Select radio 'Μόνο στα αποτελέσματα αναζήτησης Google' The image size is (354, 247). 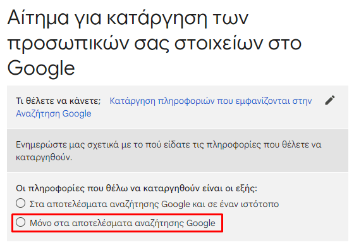[x=20, y=222]
